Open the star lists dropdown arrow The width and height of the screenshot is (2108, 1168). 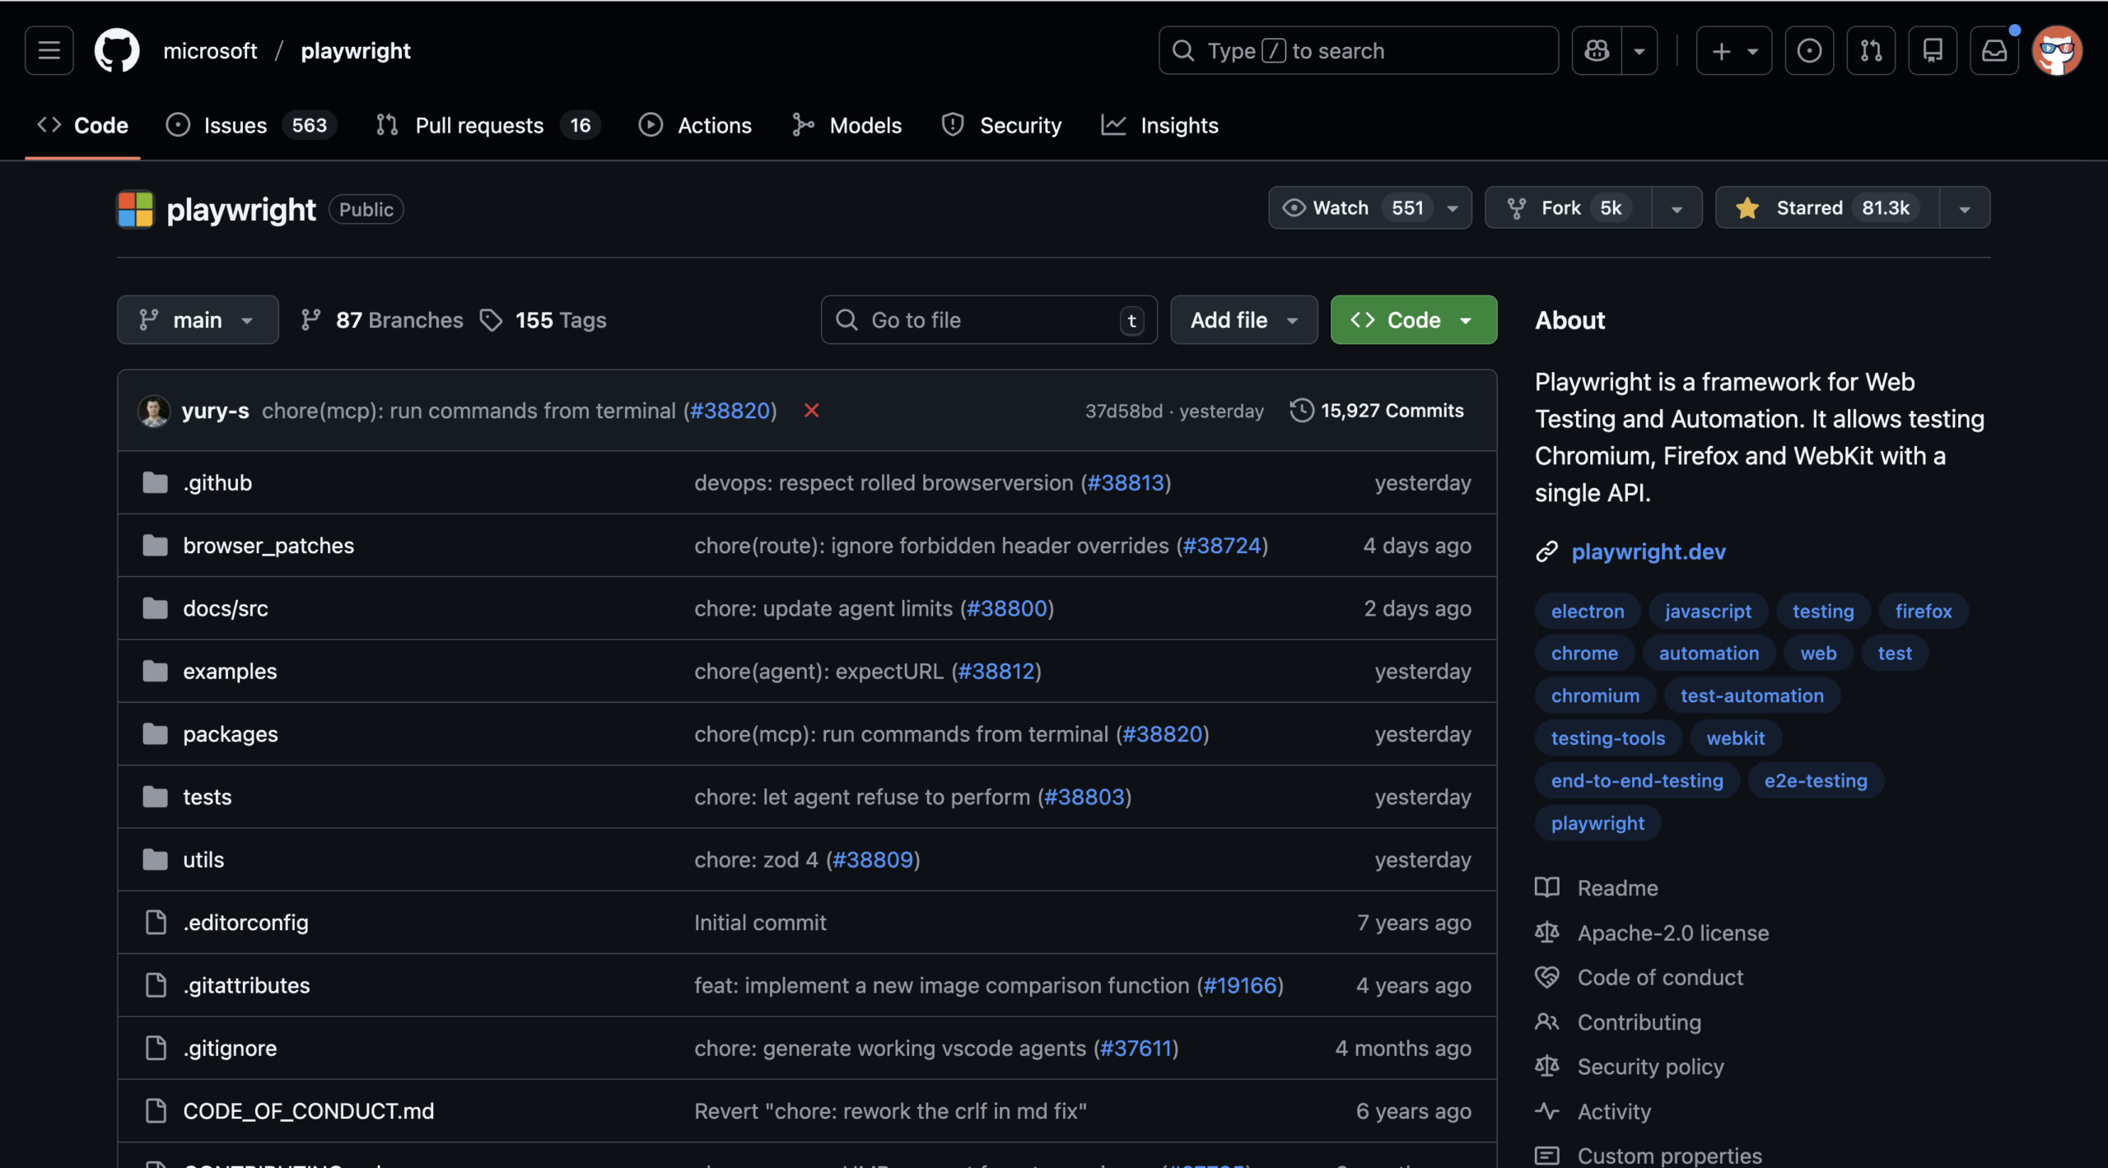coord(1965,208)
